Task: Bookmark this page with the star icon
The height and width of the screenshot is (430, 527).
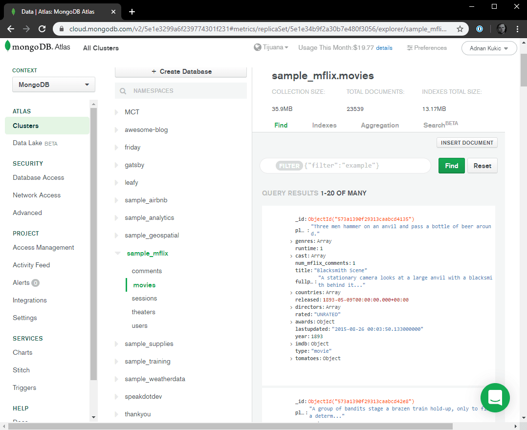Action: tap(460, 29)
